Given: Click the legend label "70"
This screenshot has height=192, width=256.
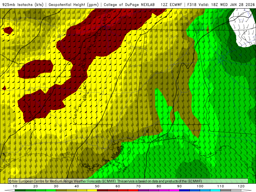Looking at the screenshot, I should tap(138, 186).
